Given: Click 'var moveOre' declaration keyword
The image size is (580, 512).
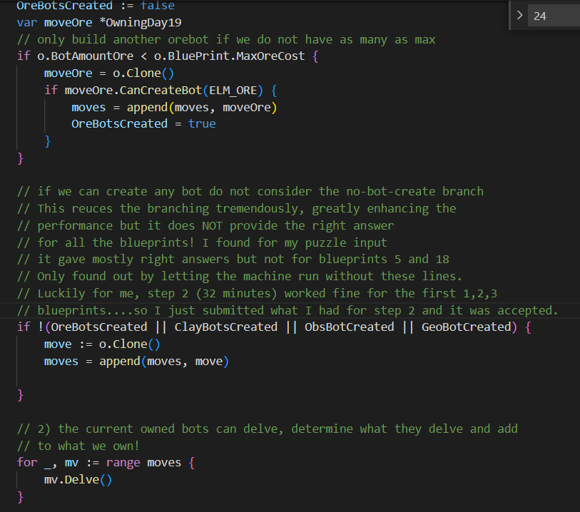Looking at the screenshot, I should (x=26, y=23).
